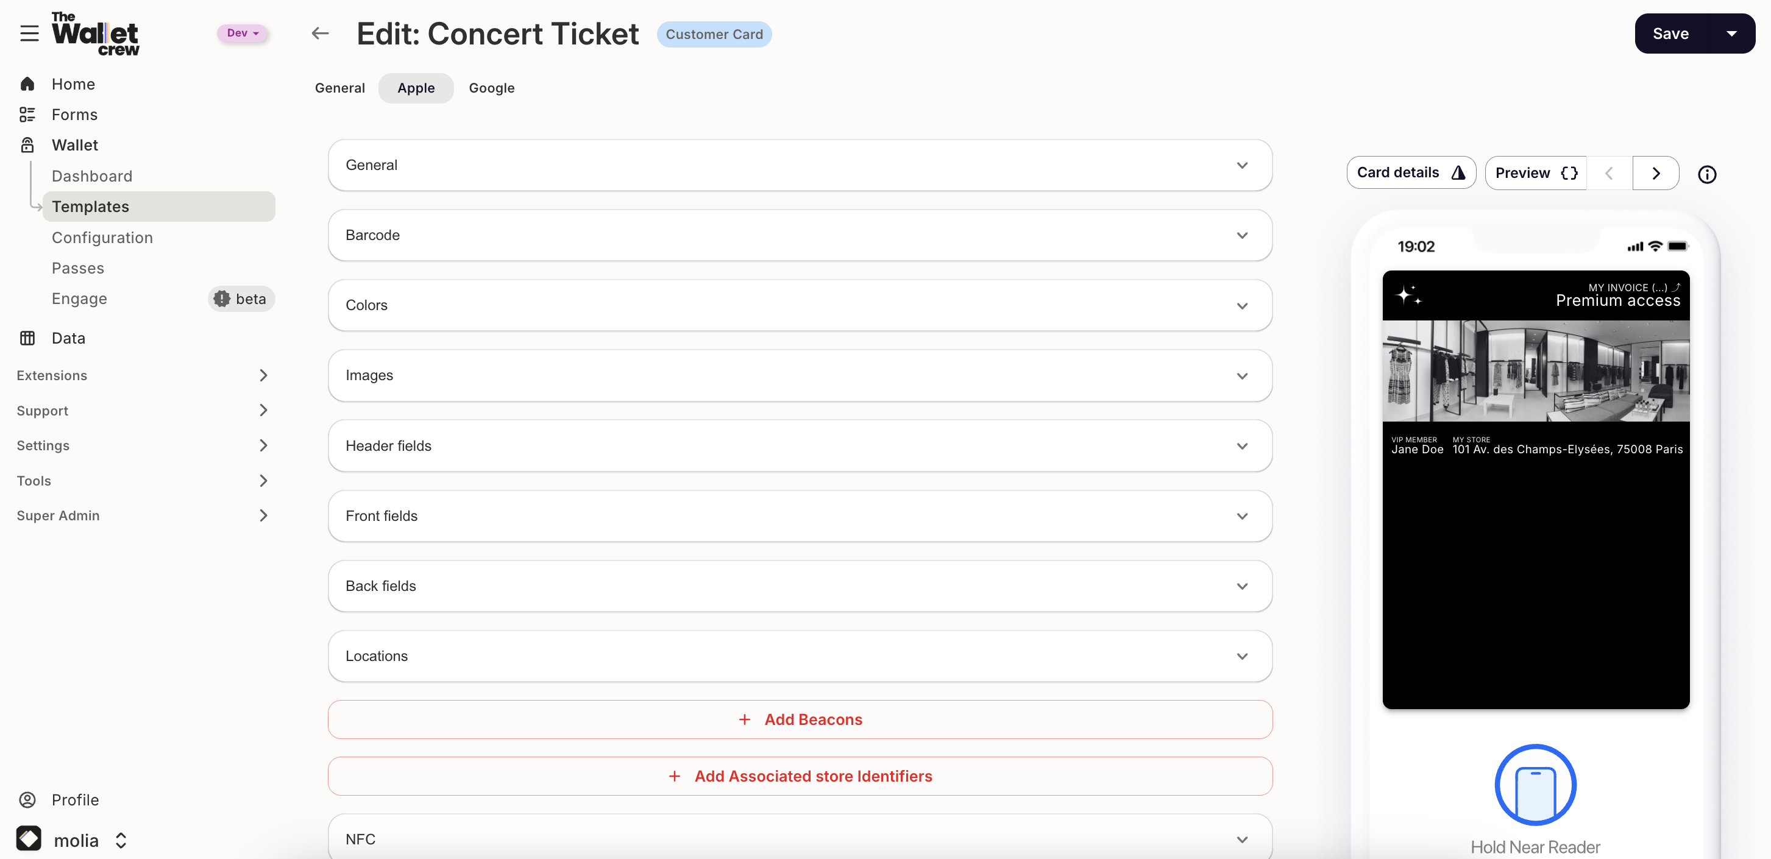Image resolution: width=1771 pixels, height=859 pixels.
Task: Open the Save options dropdown arrow
Action: coord(1731,34)
